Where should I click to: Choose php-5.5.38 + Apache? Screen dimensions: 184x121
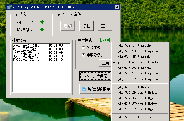140,68
